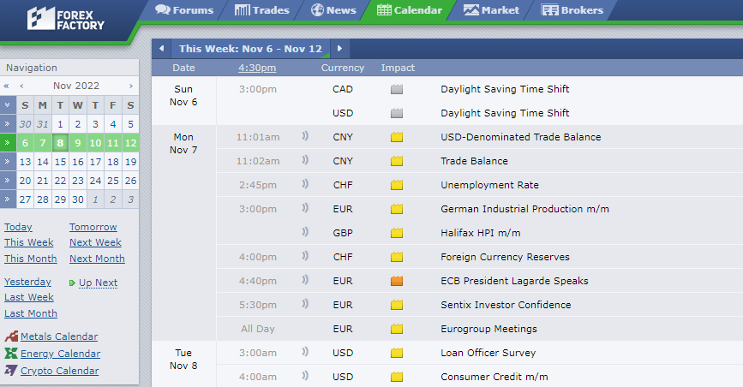This screenshot has height=387, width=743.
Task: Toggle alert icon for CHF Unemployment Rate
Action: pyautogui.click(x=305, y=184)
